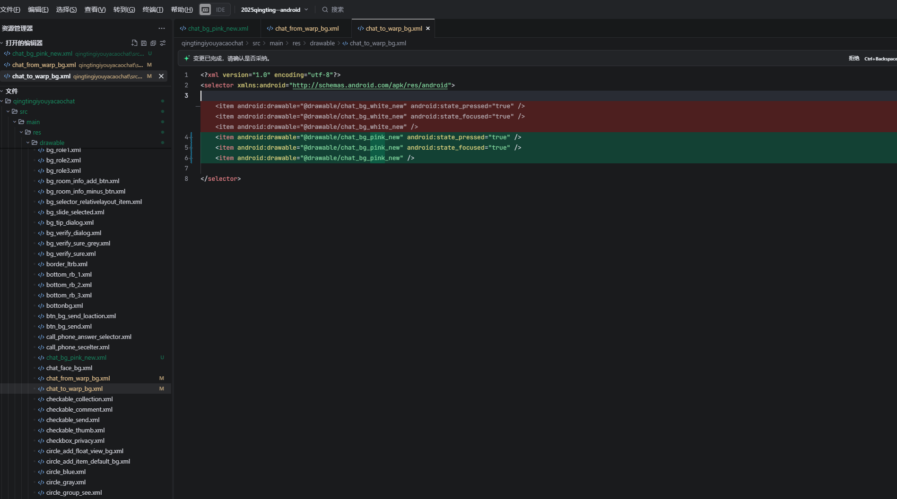Click the 拒绝 reject changes button

pyautogui.click(x=853, y=59)
